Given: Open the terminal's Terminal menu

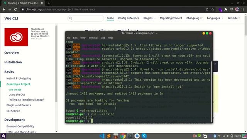Looking at the screenshot, I should [93, 38].
